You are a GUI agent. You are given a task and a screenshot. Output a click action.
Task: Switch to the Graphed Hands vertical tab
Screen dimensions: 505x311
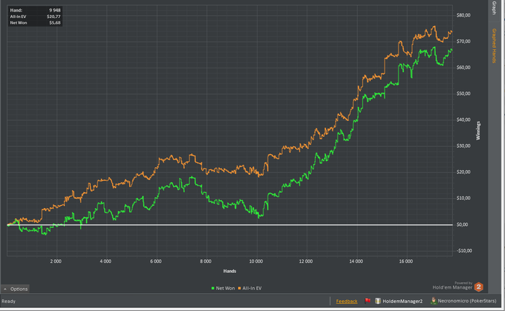pos(494,45)
